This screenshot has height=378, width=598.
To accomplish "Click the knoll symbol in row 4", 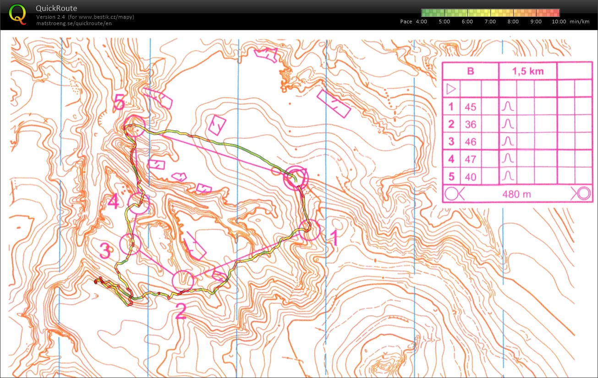I will pos(507,159).
